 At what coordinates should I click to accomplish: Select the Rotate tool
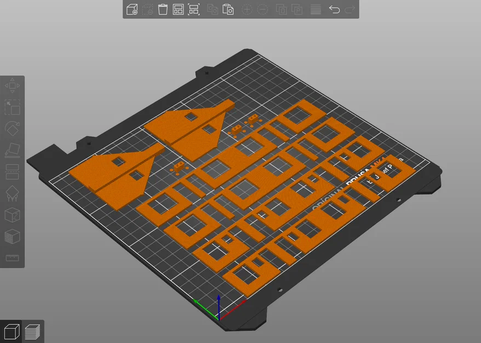(x=12, y=128)
